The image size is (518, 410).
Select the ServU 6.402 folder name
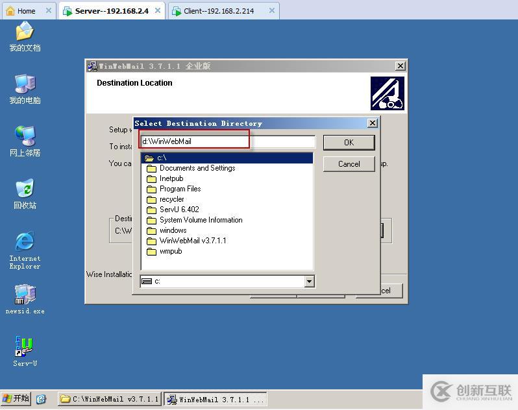(x=179, y=210)
